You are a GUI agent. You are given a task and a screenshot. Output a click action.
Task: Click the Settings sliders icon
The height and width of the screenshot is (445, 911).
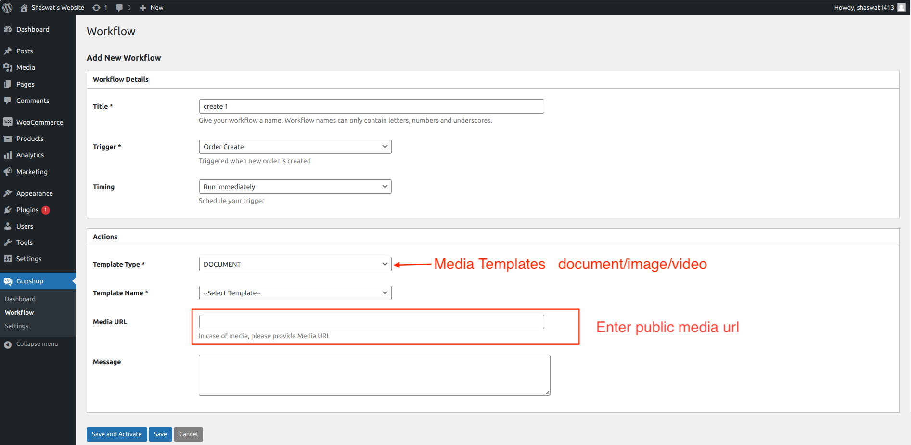click(x=8, y=259)
